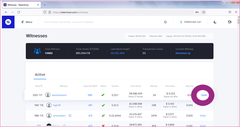This screenshot has width=240, height=127.
Task: Toggle dark mode moon icon
Action: pos(215,22)
